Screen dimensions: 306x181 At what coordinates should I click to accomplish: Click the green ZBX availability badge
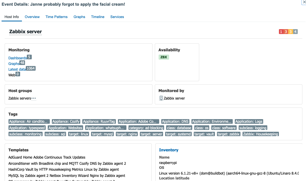tap(164, 57)
